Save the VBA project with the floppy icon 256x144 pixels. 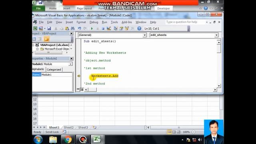click(x=49, y=28)
